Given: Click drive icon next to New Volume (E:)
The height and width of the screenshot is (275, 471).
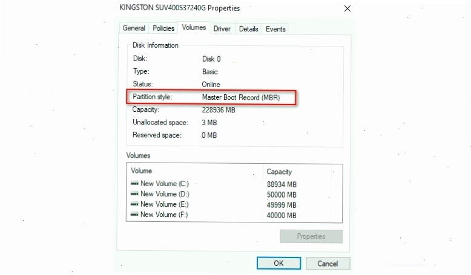Looking at the screenshot, I should click(x=134, y=204).
